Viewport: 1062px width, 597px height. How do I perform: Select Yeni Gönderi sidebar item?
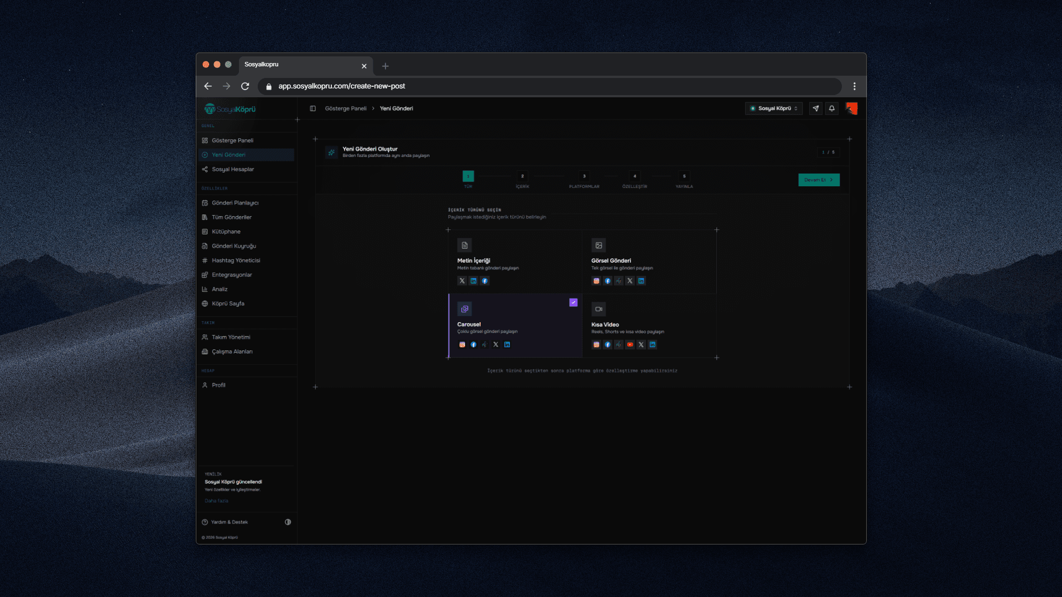(246, 155)
